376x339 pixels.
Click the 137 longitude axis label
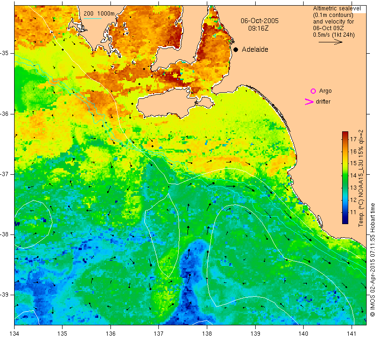point(159,333)
